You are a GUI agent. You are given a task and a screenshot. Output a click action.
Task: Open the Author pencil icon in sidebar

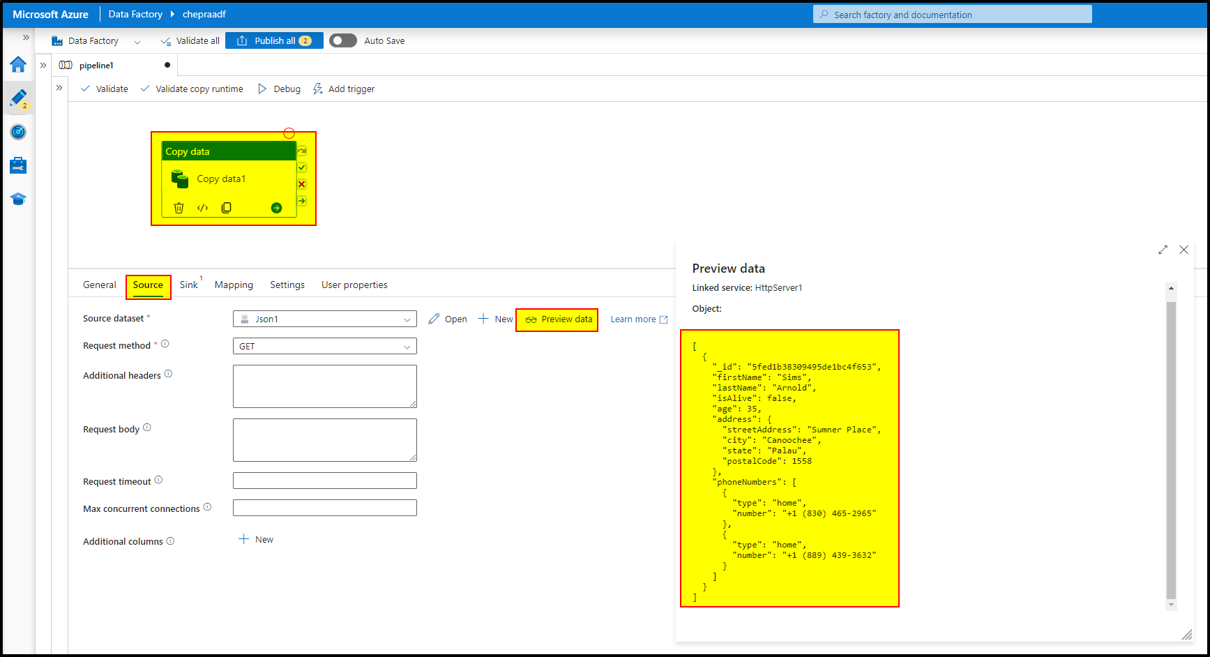[18, 98]
